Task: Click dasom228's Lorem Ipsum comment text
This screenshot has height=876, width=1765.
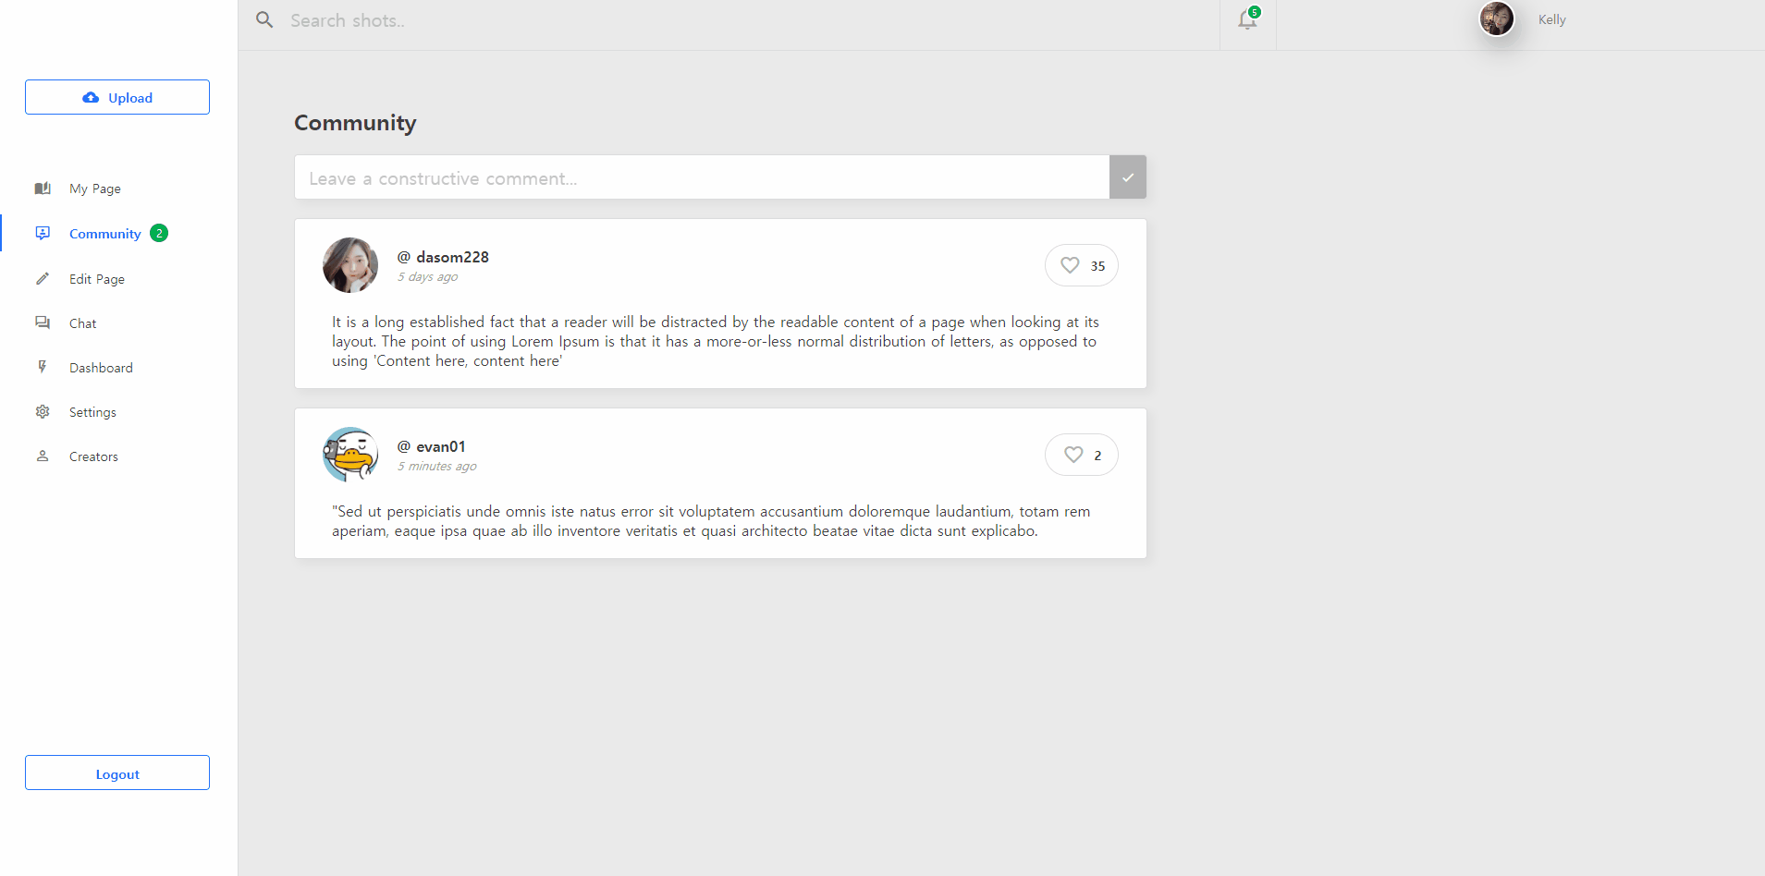Action: (x=716, y=341)
